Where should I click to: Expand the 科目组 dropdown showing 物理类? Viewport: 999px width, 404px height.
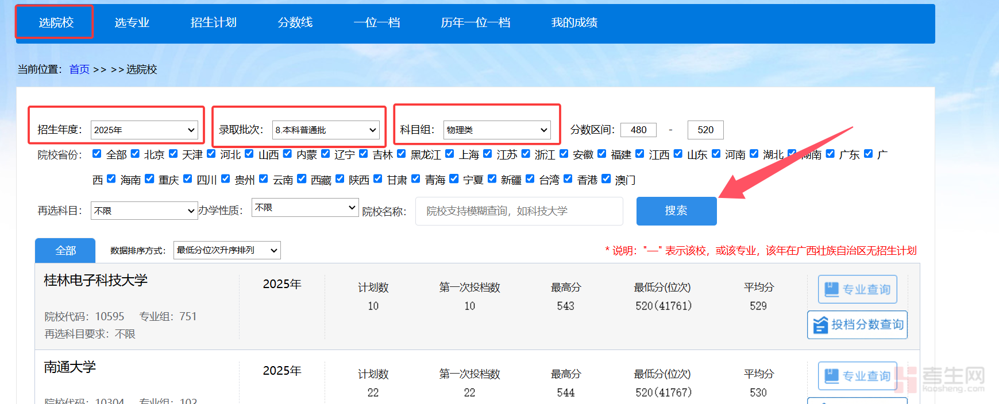[497, 130]
